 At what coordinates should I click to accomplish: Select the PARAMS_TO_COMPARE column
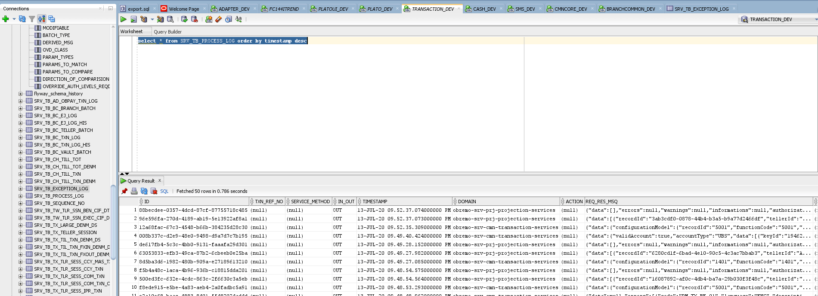[68, 72]
